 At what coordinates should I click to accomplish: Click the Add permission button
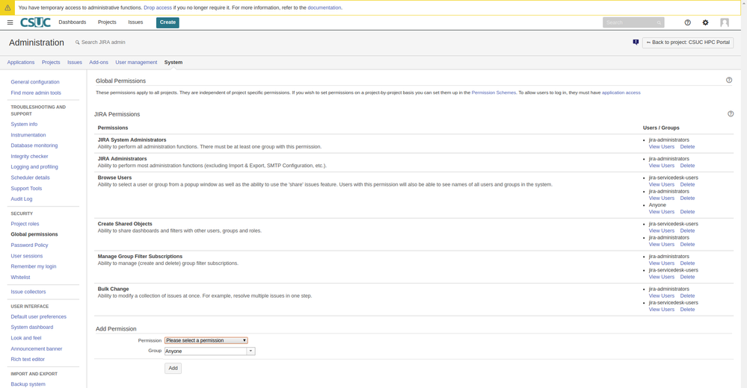173,368
